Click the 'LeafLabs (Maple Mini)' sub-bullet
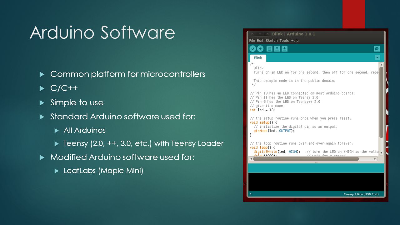This screenshot has width=400, height=225. click(x=103, y=171)
